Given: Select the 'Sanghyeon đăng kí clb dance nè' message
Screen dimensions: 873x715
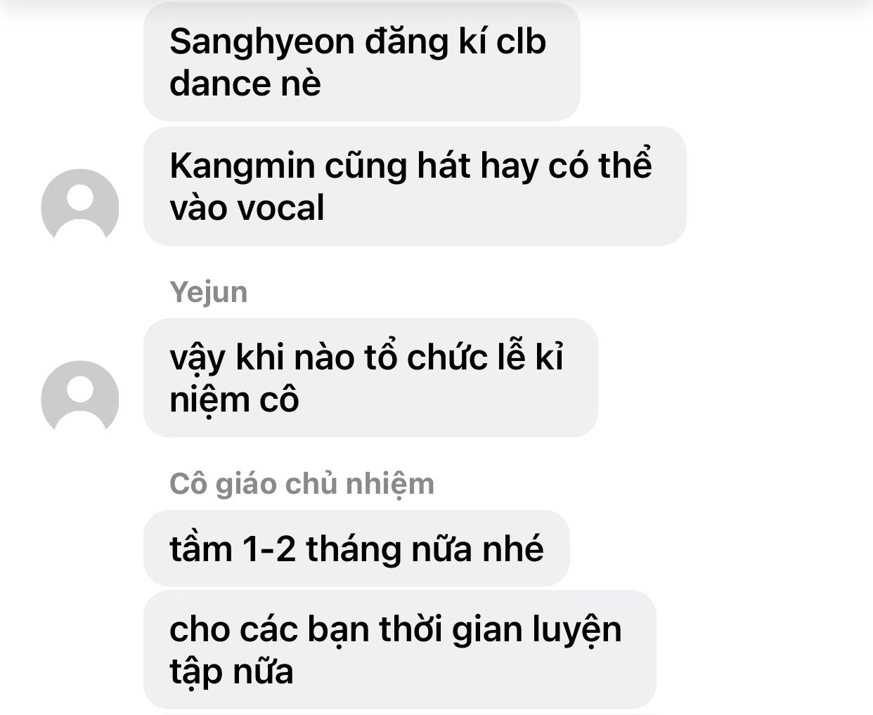Looking at the screenshot, I should coord(362,63).
